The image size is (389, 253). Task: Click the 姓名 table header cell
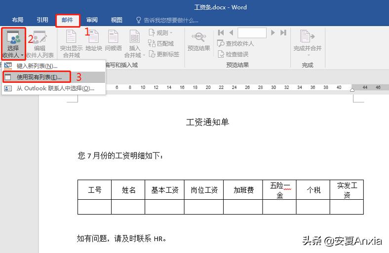[x=128, y=190]
